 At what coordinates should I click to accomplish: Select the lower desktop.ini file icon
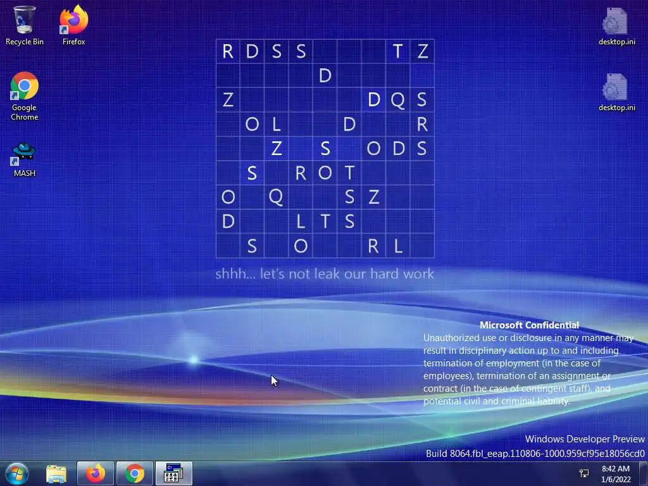tap(616, 92)
